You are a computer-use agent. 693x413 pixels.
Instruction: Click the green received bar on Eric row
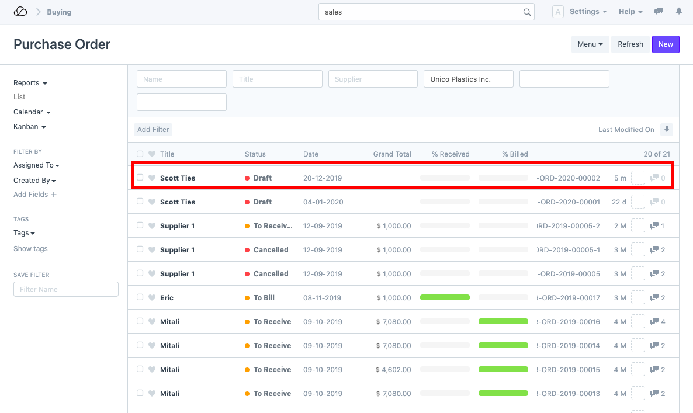click(x=445, y=297)
